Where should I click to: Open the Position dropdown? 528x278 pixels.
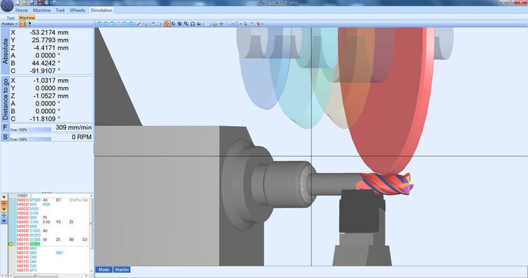pos(9,24)
